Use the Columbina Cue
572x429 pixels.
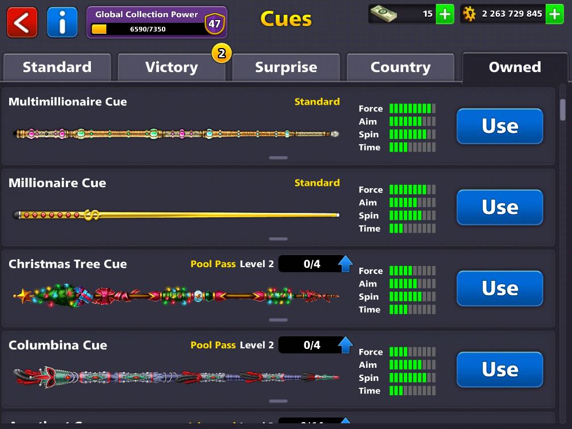click(x=500, y=369)
